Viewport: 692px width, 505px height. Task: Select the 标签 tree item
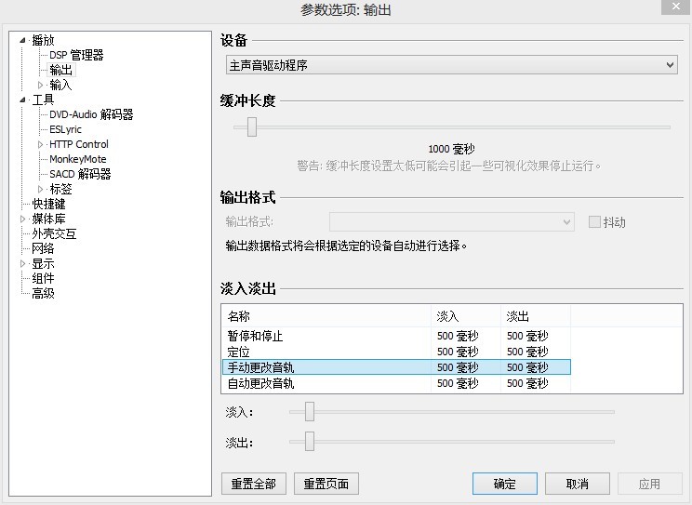(x=60, y=189)
